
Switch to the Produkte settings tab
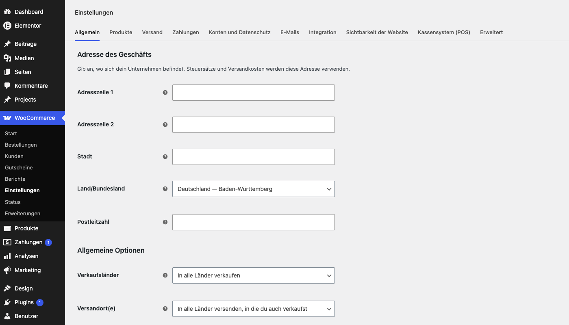[121, 32]
